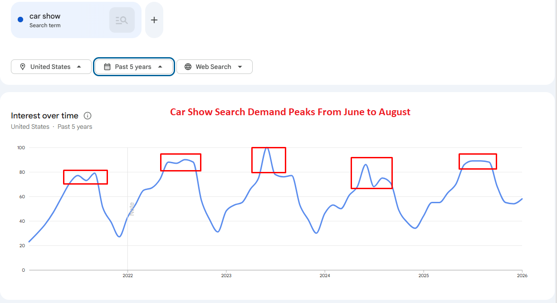Click the info icon beside Interest over time
Image resolution: width=557 pixels, height=303 pixels.
(x=88, y=116)
